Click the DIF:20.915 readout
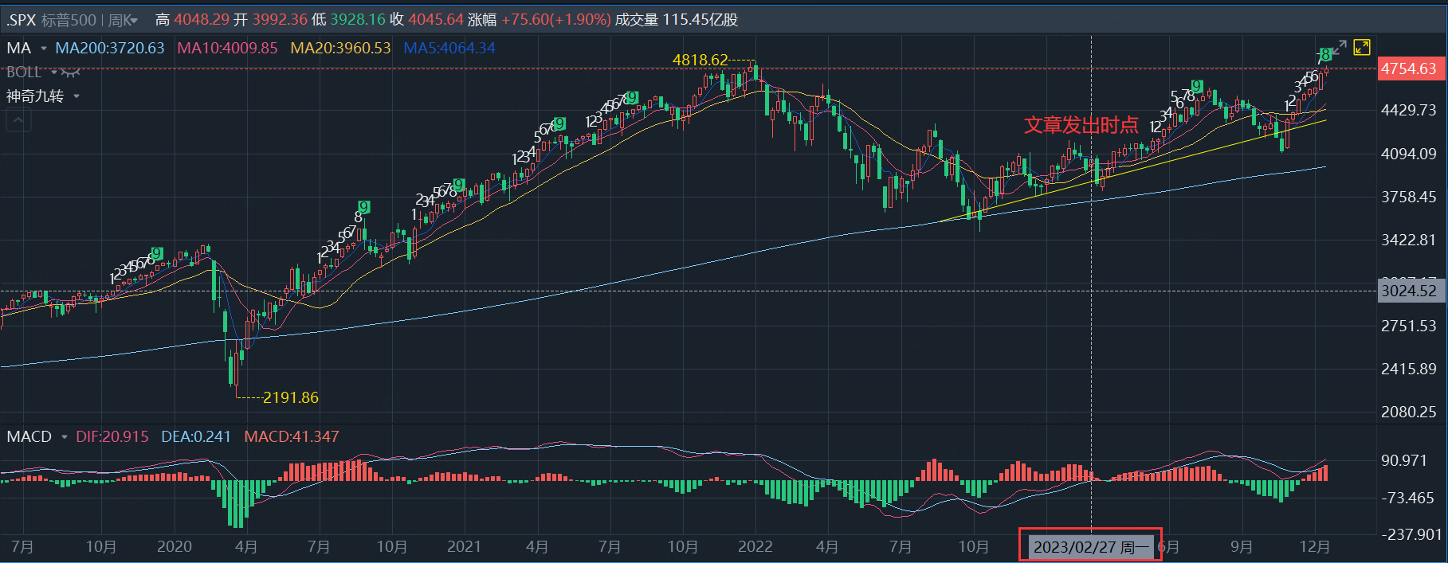Viewport: 1448px width, 563px height. pos(112,437)
